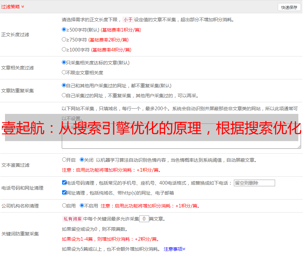Image resolution: width=303 pixels, height=255 pixels.
Task: Collapse the 过滤策略 section header
Action: (x=13, y=7)
